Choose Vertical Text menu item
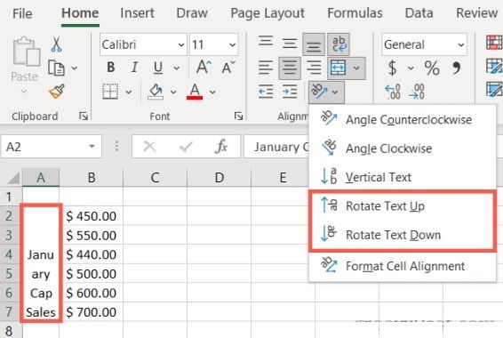This screenshot has width=503, height=338. click(x=403, y=177)
